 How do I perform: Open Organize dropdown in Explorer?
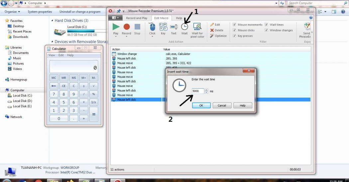pyautogui.click(x=12, y=12)
